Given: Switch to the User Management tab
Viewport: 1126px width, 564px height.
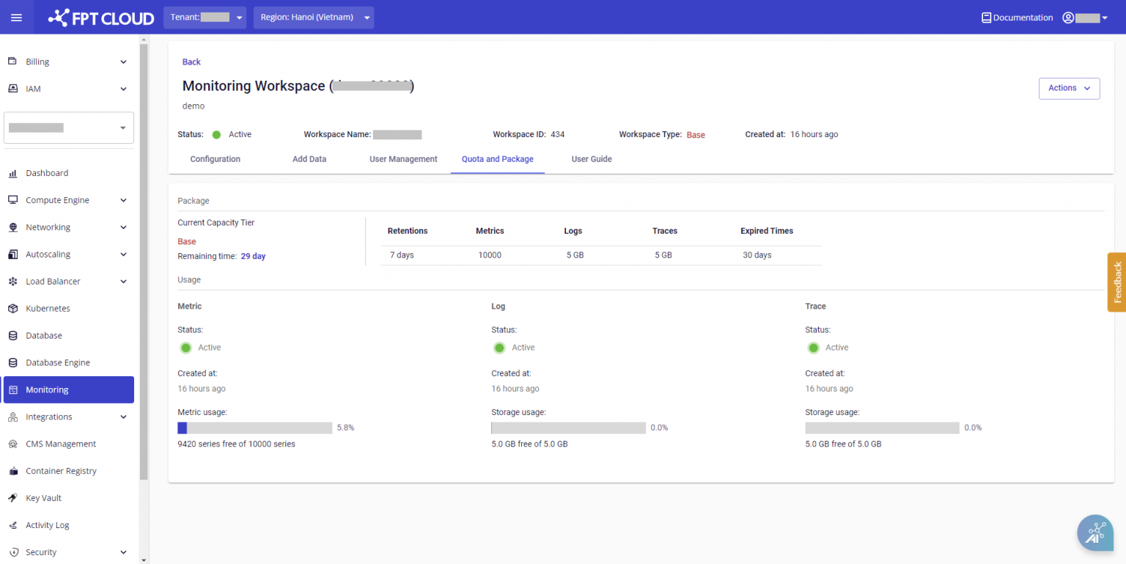Looking at the screenshot, I should pos(403,159).
